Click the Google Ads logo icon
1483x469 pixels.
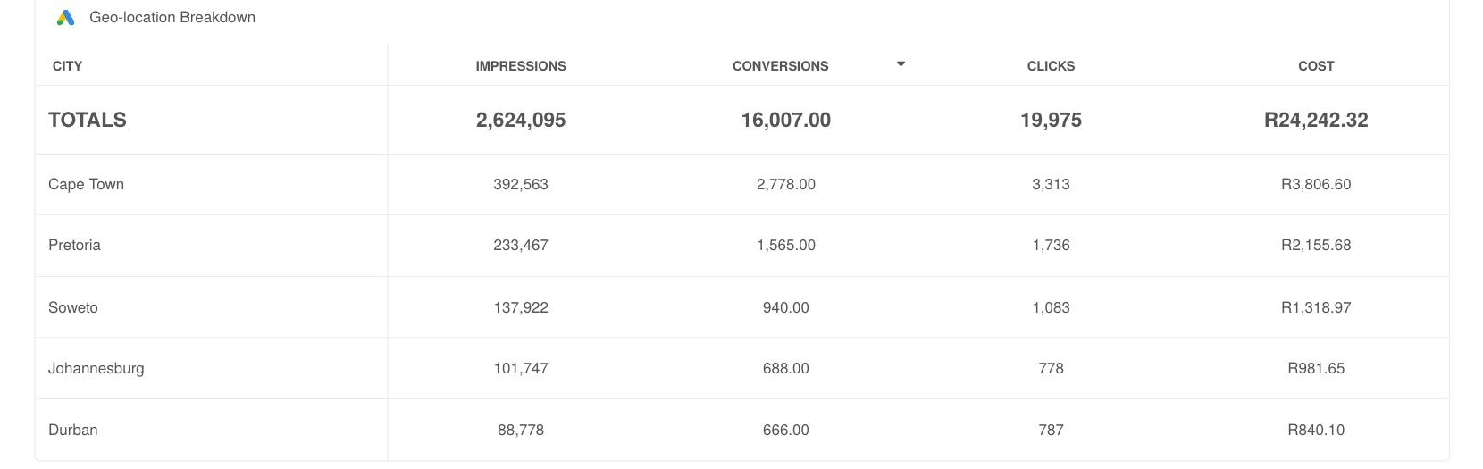point(65,18)
